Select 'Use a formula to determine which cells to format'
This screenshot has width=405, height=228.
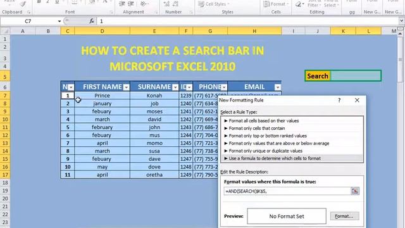tap(292, 158)
